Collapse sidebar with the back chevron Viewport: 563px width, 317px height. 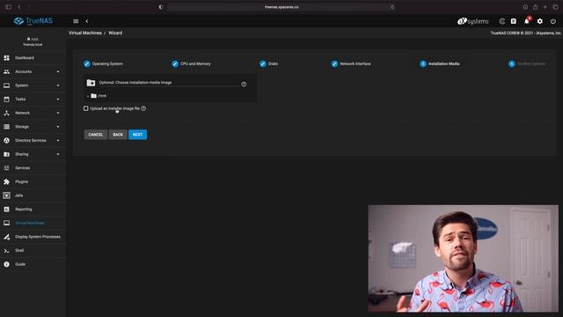87,21
